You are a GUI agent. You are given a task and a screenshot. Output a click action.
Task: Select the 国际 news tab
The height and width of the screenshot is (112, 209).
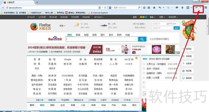coord(53,105)
